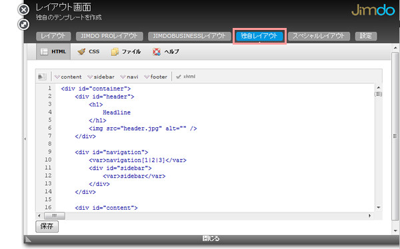Select the 独自レイアウト tab

259,36
